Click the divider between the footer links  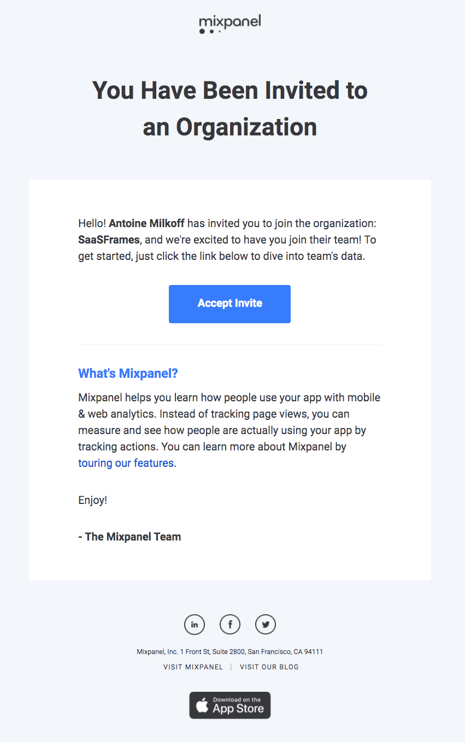point(231,667)
